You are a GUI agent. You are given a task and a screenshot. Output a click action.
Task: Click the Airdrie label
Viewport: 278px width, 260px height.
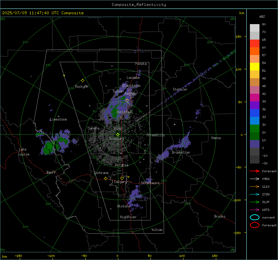click(122, 165)
